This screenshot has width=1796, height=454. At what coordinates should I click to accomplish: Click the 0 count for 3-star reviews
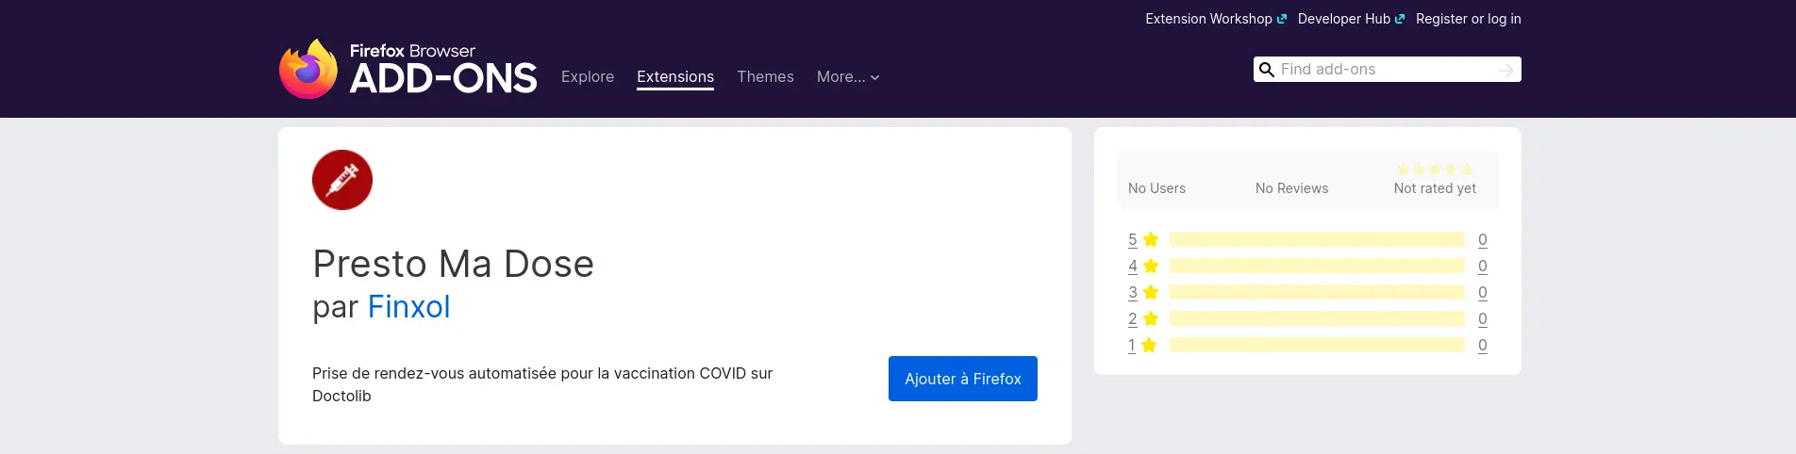pos(1483,292)
